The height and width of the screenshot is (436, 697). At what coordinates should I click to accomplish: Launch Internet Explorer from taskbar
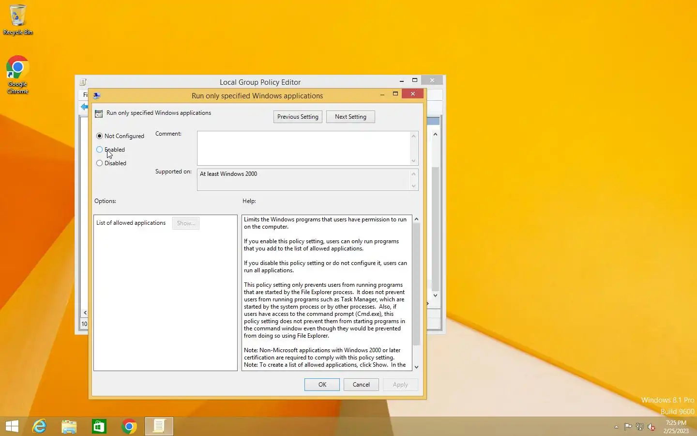39,426
